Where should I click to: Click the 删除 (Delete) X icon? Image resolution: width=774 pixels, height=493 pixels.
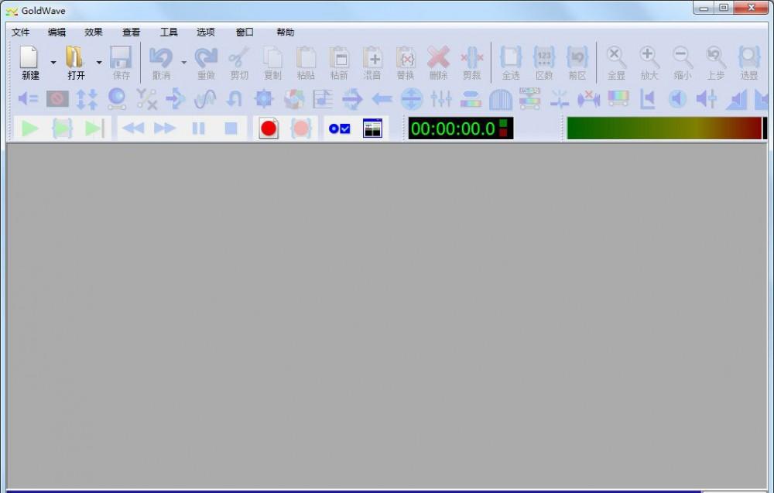pos(438,58)
